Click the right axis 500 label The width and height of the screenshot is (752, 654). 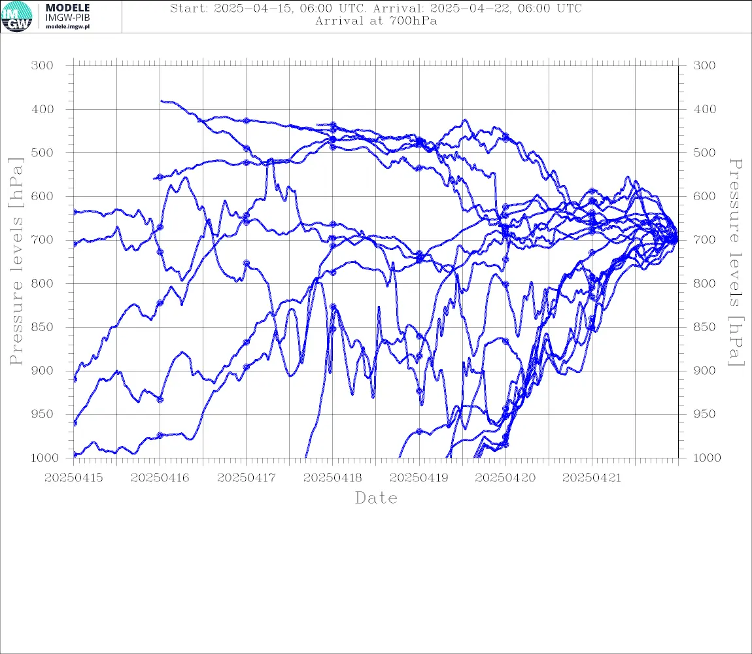704,152
